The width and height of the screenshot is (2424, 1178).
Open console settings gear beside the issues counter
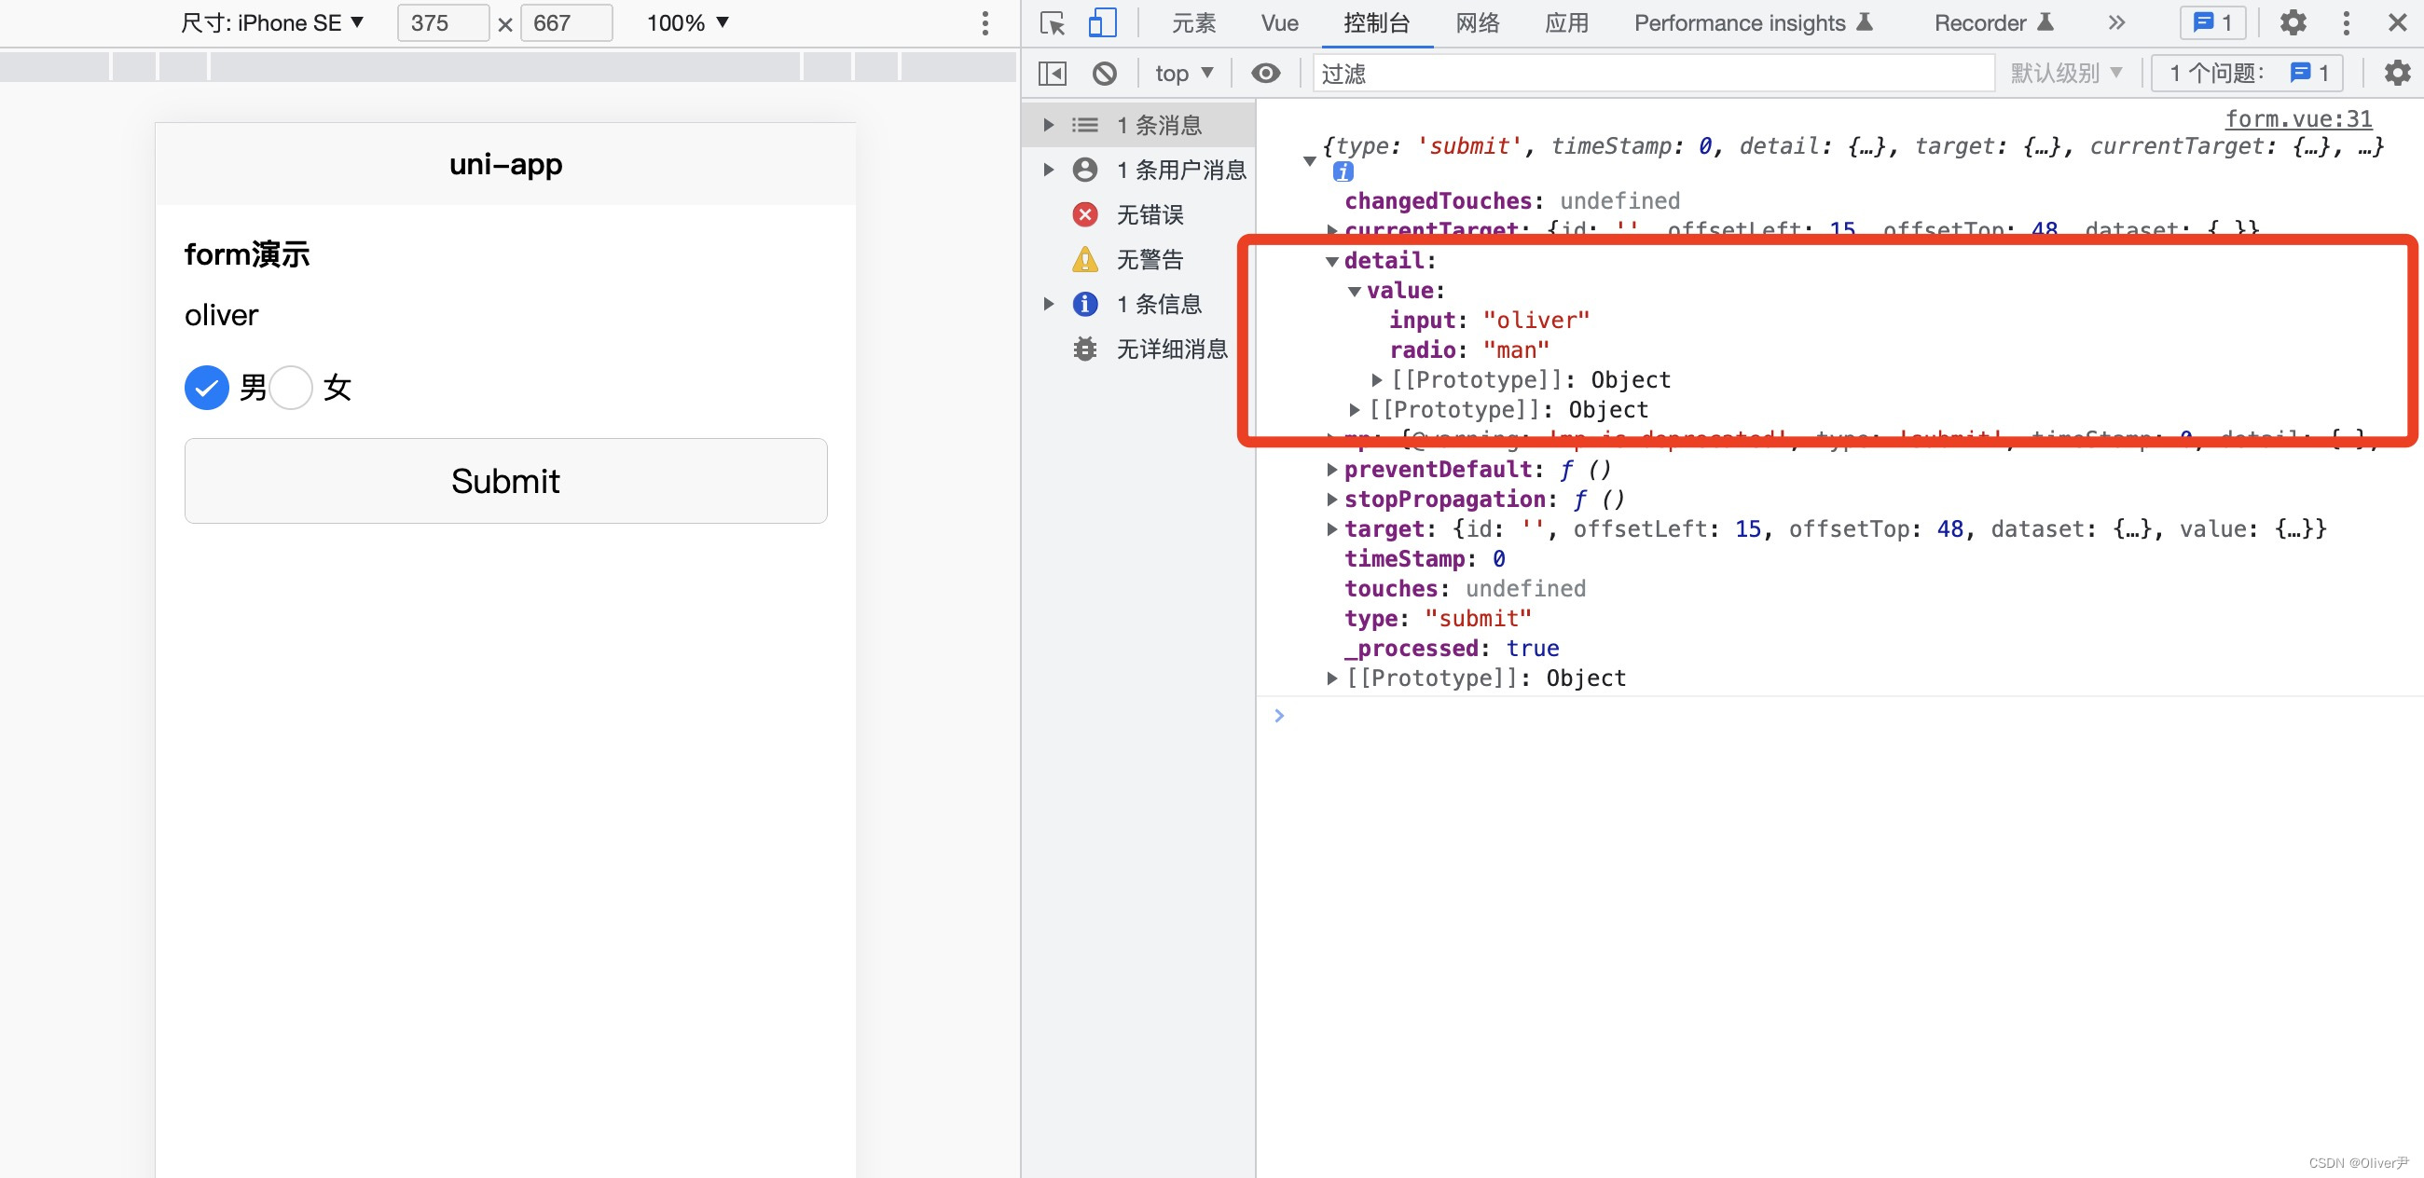coord(2397,73)
